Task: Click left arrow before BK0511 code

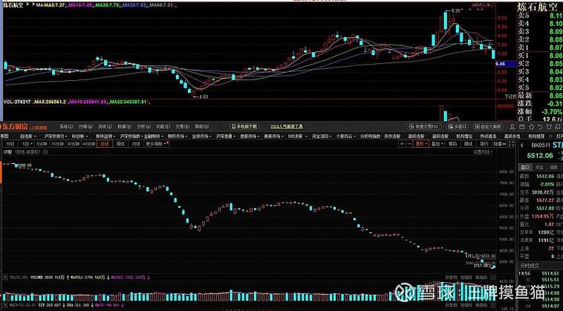Action: pyautogui.click(x=521, y=145)
